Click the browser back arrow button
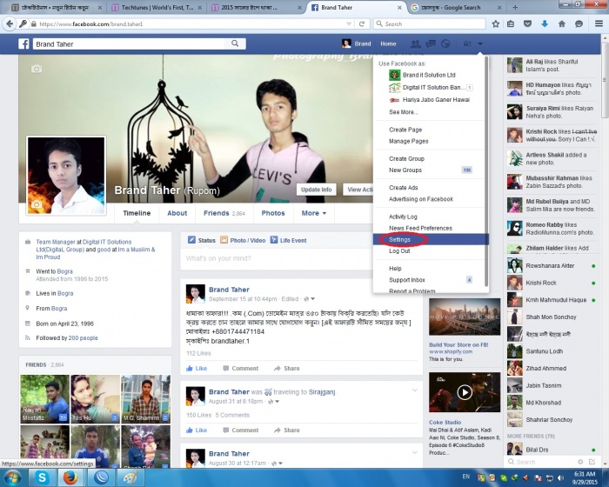The width and height of the screenshot is (609, 487). (x=10, y=23)
